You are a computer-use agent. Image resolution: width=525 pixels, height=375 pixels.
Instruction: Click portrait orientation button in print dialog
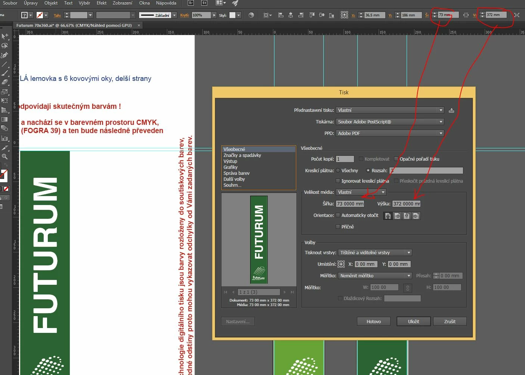coord(388,216)
